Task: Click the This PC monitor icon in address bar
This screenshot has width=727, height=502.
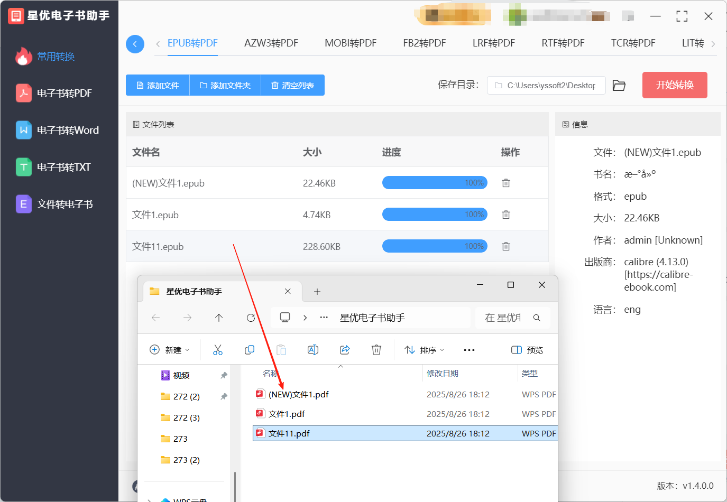Action: (x=285, y=318)
